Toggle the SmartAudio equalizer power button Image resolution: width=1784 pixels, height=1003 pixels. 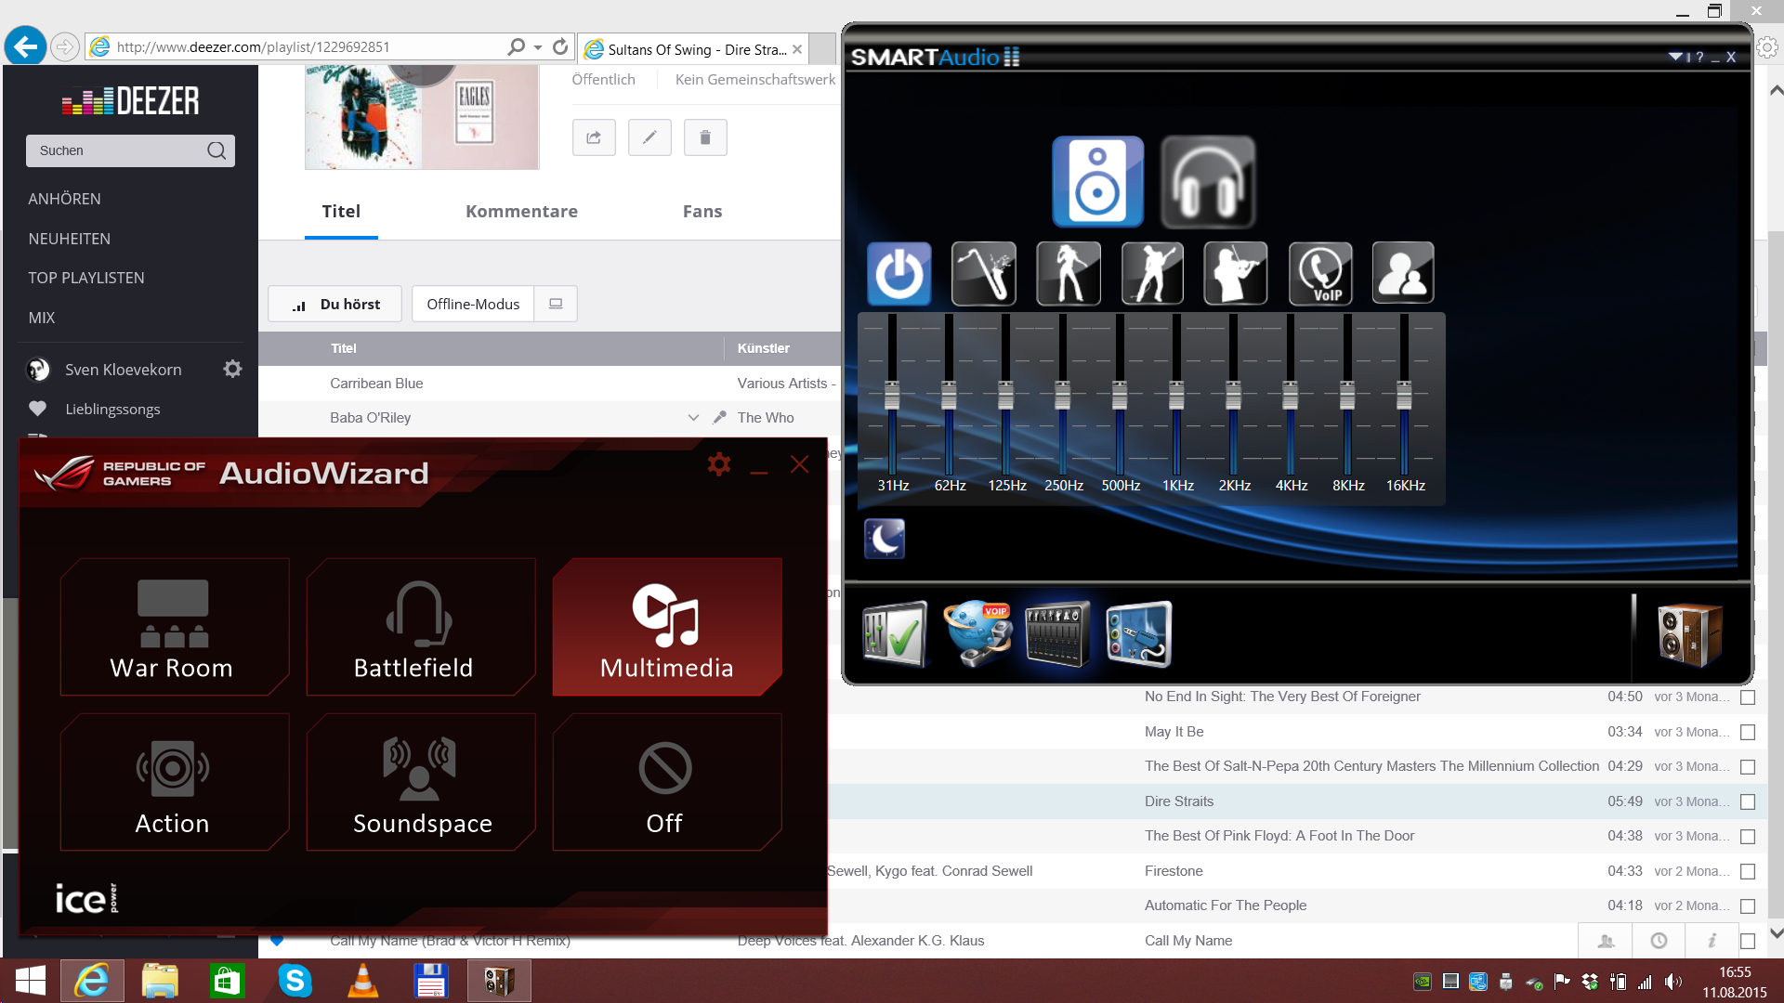899,274
